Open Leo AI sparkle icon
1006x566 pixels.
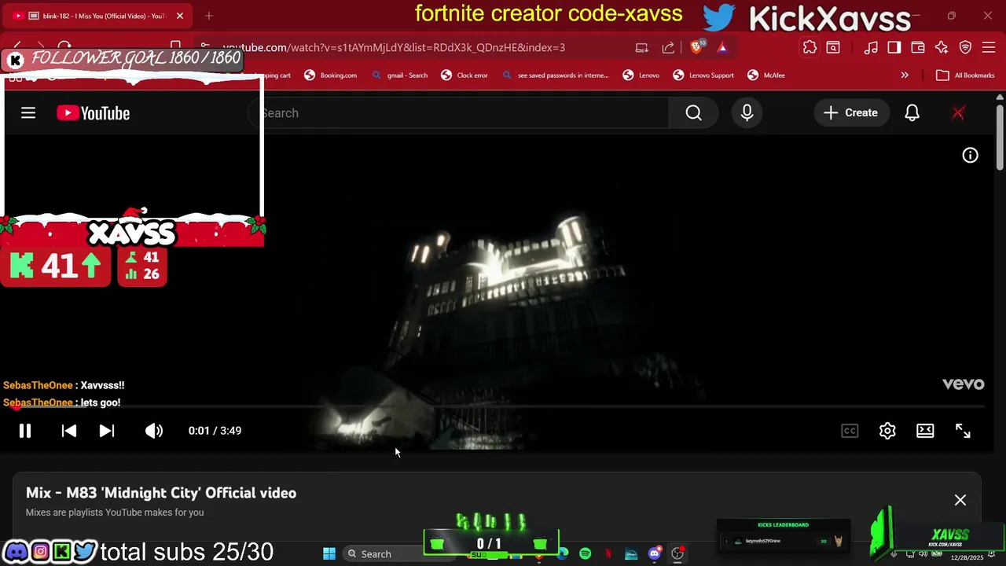point(942,48)
